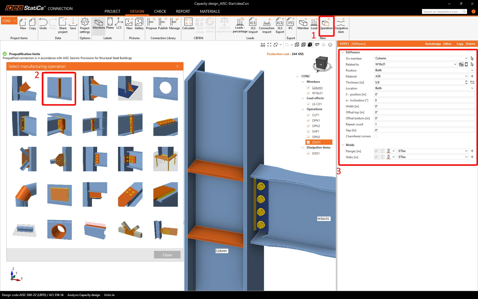Screen dimensions: 478x299
Task: Click Autodesign for STIFF1
Action: [x=433, y=44]
